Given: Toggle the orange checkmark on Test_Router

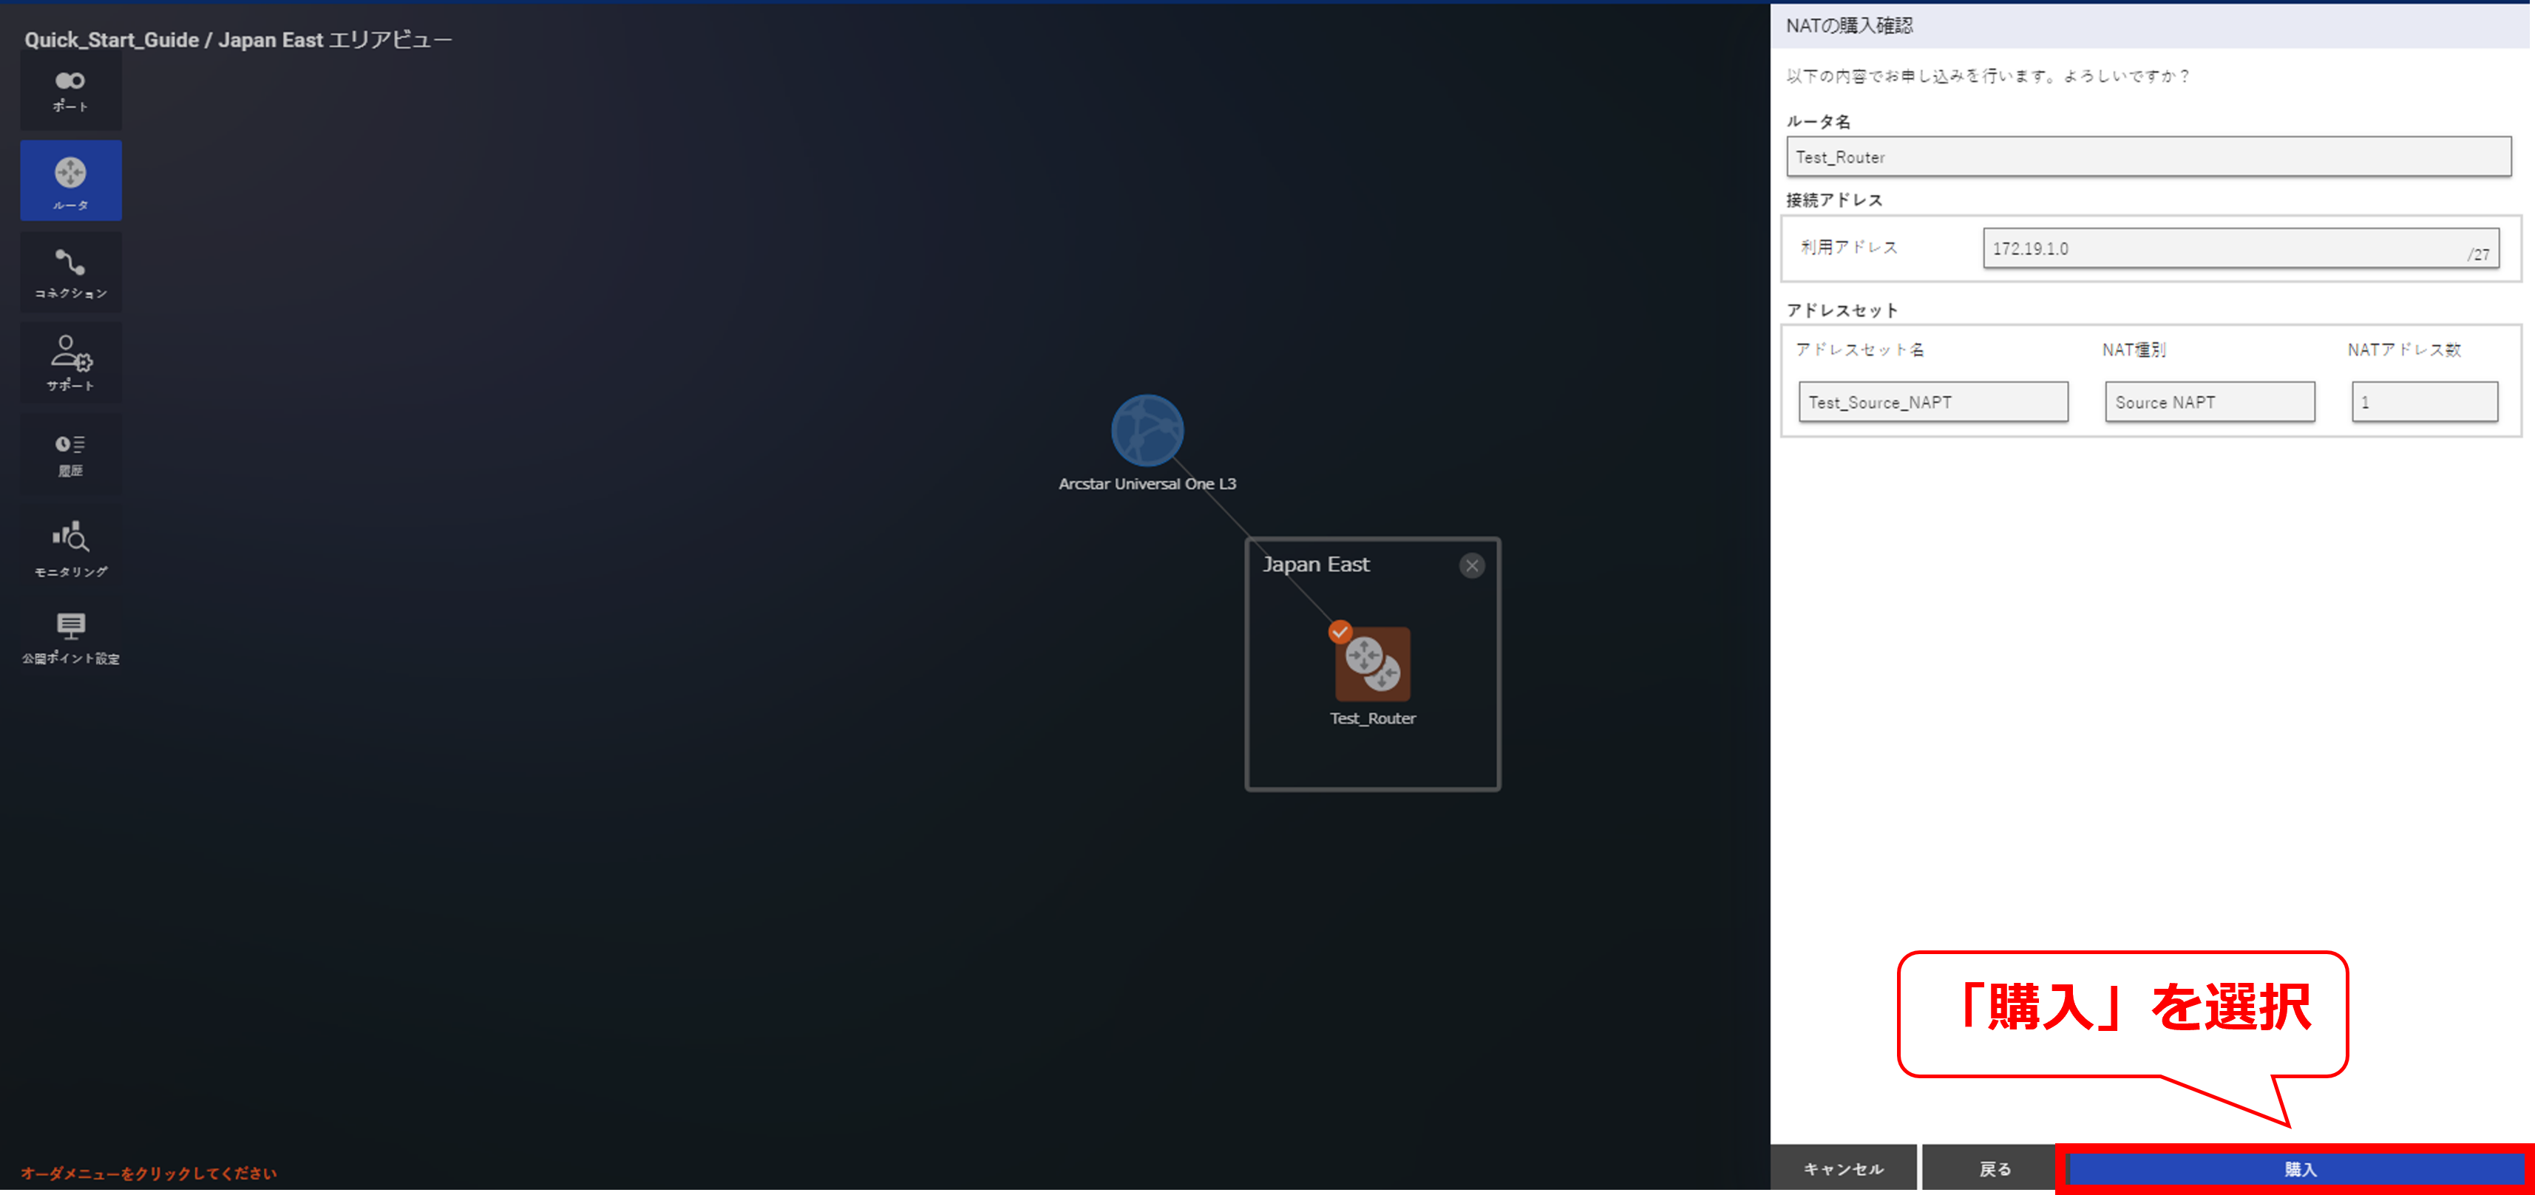Looking at the screenshot, I should (x=1340, y=631).
